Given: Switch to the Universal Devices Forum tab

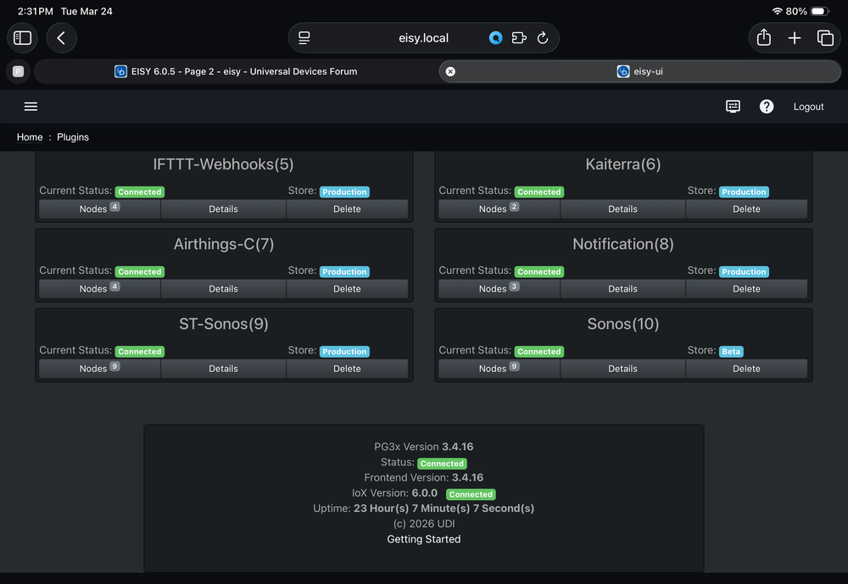Looking at the screenshot, I should [236, 72].
